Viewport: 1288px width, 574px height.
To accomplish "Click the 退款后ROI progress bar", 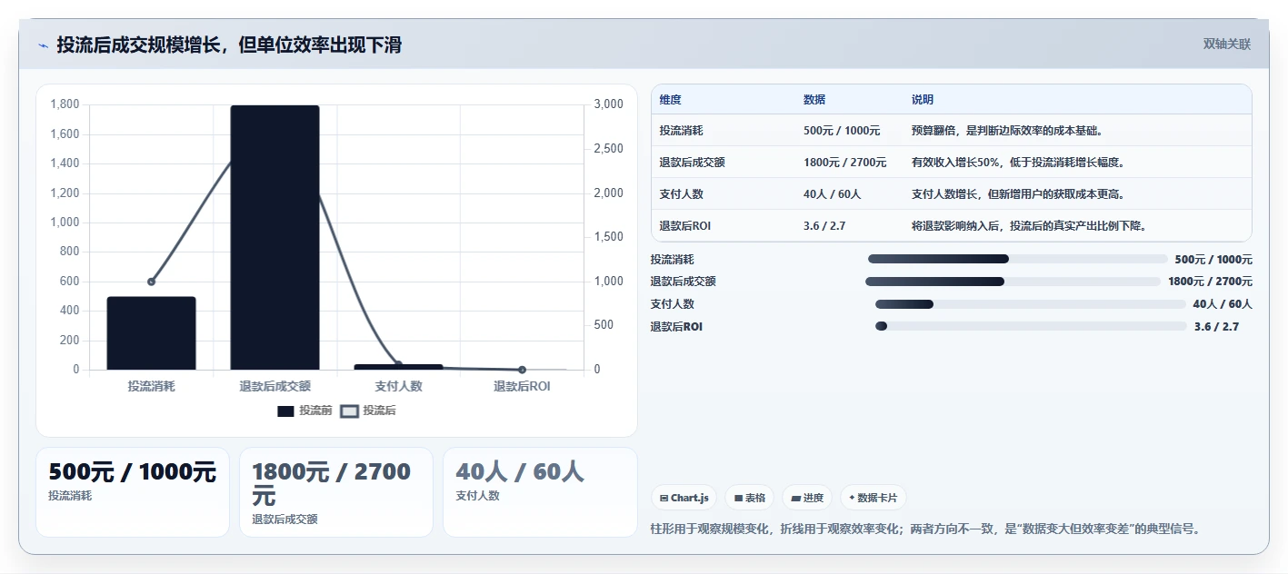I will [x=1031, y=326].
